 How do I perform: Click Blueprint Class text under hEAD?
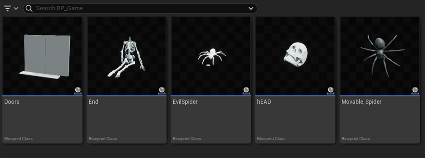coord(271,139)
